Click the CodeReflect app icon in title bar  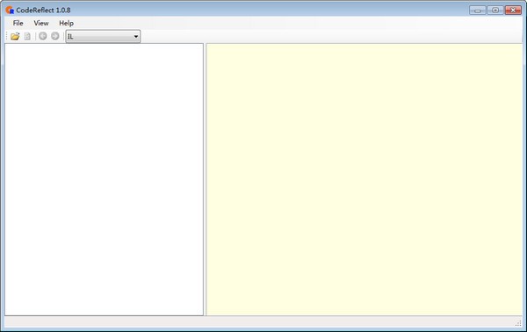coord(10,10)
